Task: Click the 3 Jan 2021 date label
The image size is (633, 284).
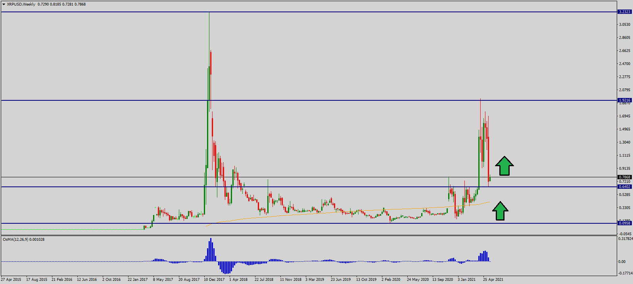Action: click(467, 280)
